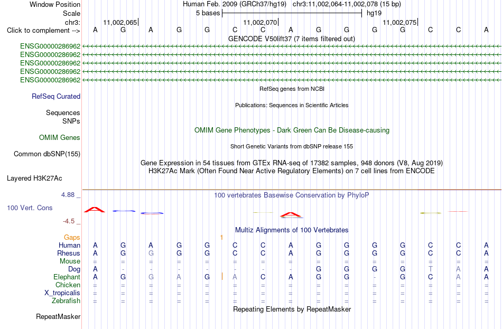Image resolution: width=502 pixels, height=329 pixels.
Task: Click the 'RefSeq genes from NCBI' title
Action: [x=292, y=89]
